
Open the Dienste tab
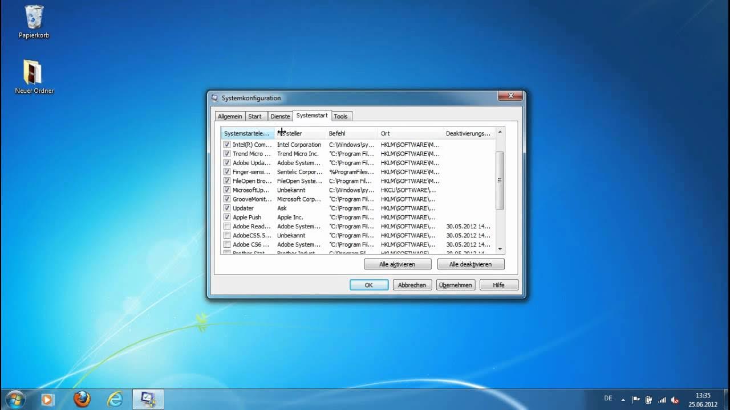[280, 116]
